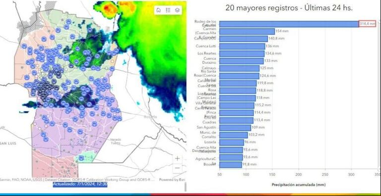Select the Actualizado 7/1/2024 12:30 timestamp
Image resolution: width=381 pixels, height=196 pixels.
click(80, 184)
